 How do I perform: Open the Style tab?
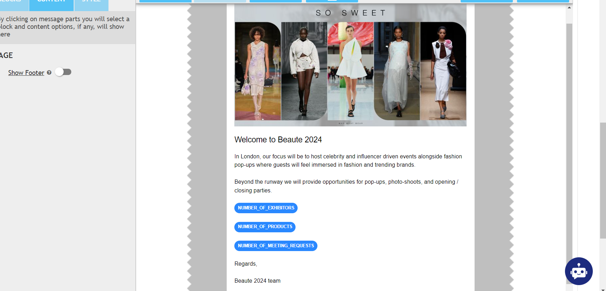click(91, 4)
